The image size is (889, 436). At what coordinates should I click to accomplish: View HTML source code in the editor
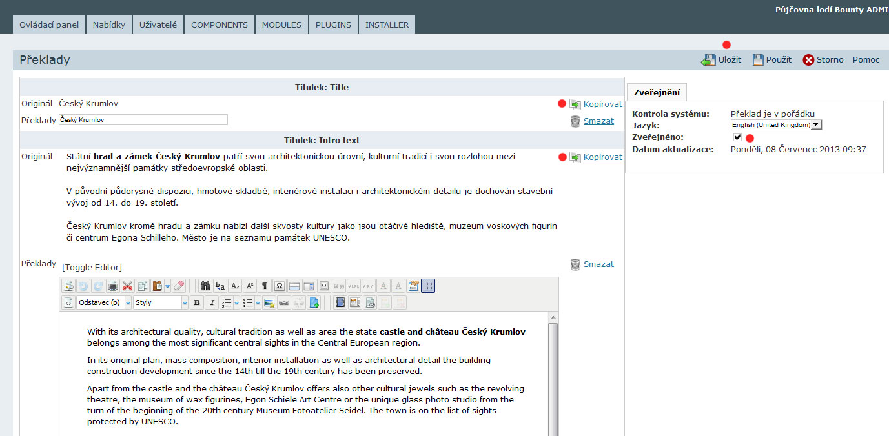(x=68, y=302)
